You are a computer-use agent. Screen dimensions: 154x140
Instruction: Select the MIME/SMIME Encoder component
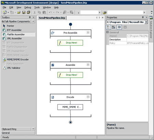(x=18, y=60)
